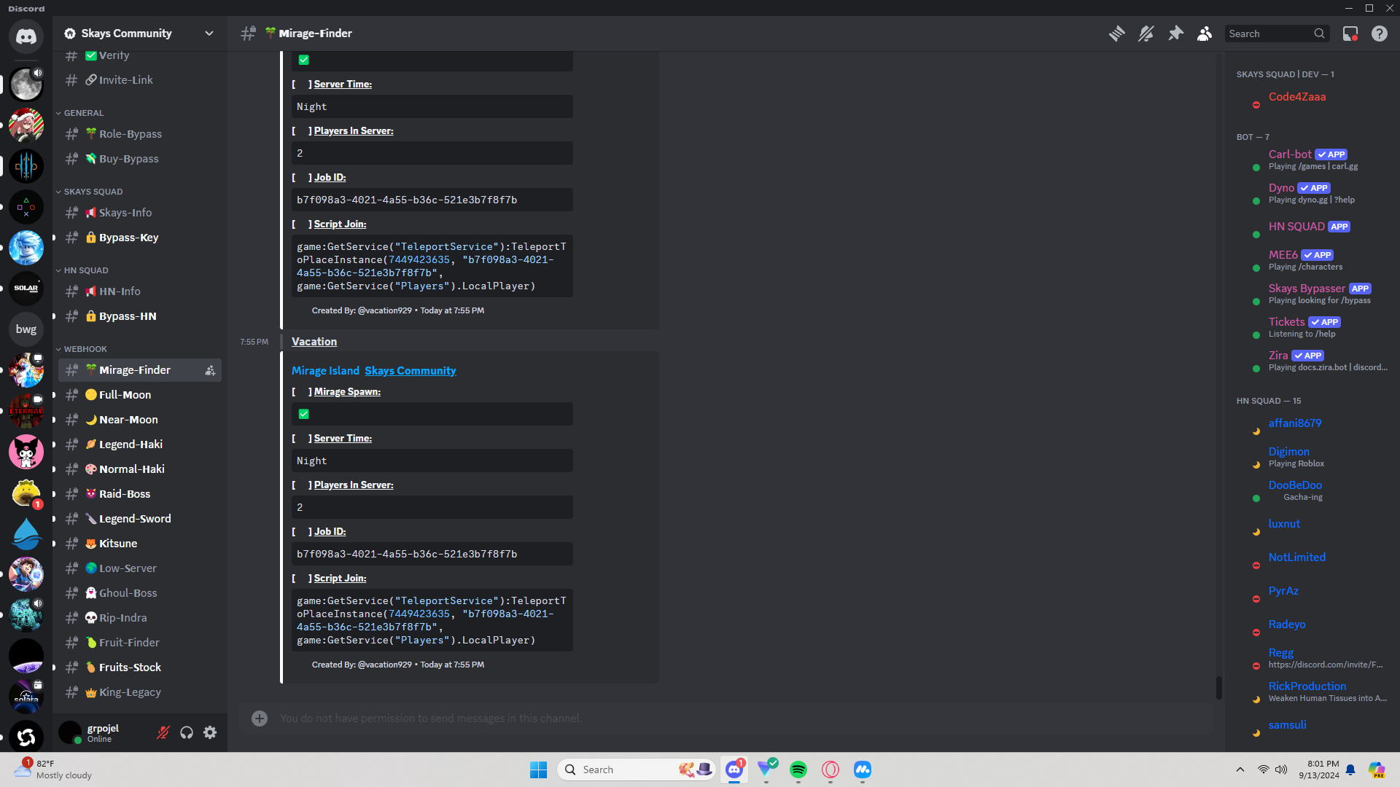Open the Threads icon in header

click(1116, 34)
